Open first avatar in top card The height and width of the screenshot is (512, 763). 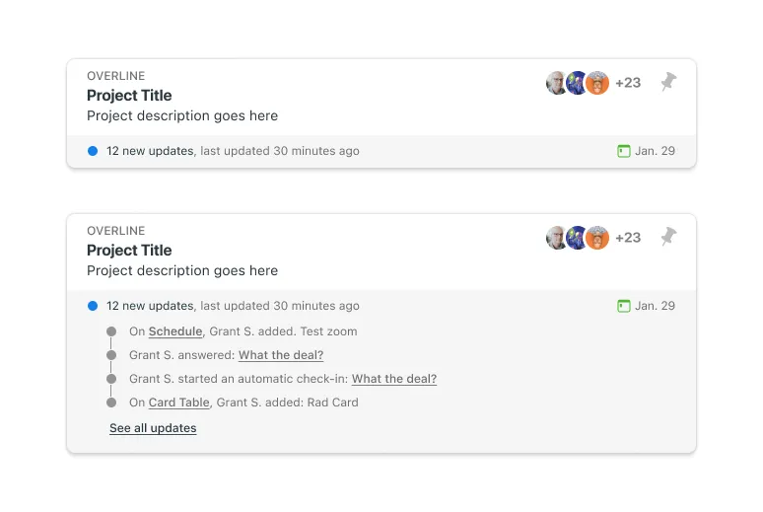[x=555, y=83]
